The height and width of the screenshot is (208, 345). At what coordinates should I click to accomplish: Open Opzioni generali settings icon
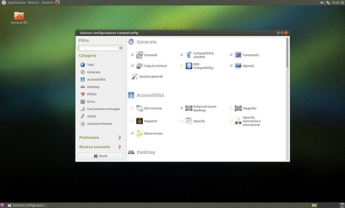(135, 77)
